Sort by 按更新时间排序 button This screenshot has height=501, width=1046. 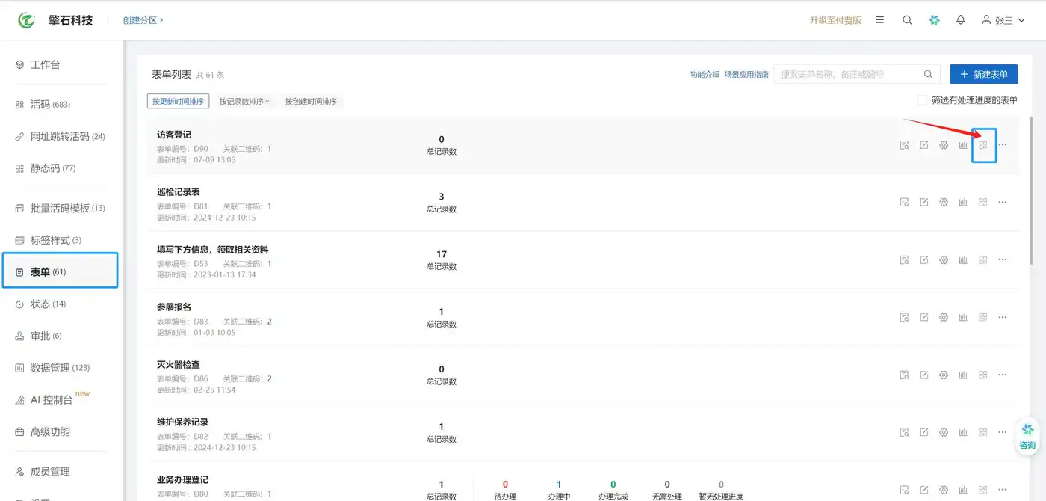tap(178, 102)
